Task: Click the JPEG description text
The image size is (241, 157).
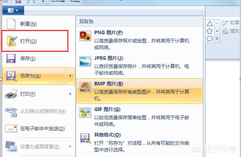Action: click(141, 70)
